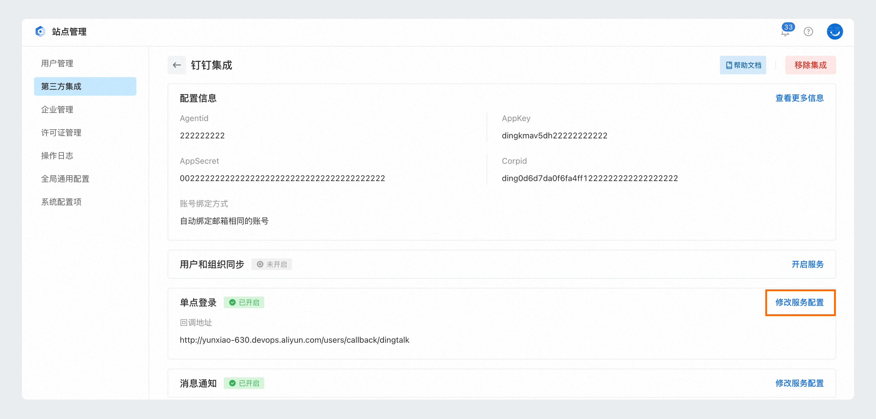This screenshot has width=876, height=419.
Task: Select 企业管理 in the sidebar
Action: coord(85,109)
